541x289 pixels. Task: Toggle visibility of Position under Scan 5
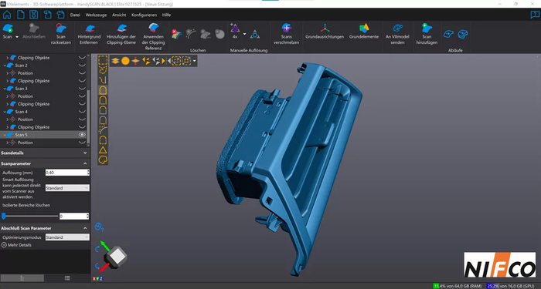[x=82, y=143]
